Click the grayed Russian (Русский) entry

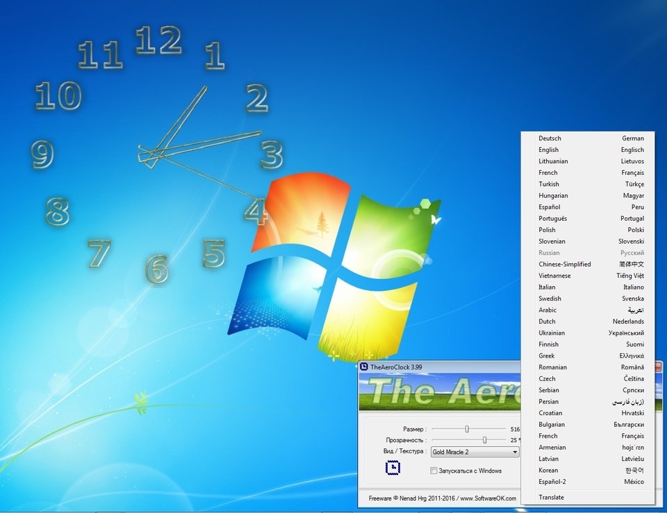[588, 253]
